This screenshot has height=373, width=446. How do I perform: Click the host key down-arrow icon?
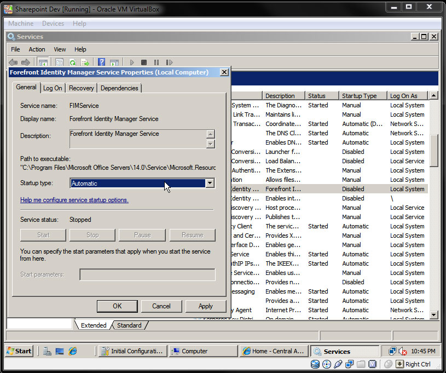(399, 364)
